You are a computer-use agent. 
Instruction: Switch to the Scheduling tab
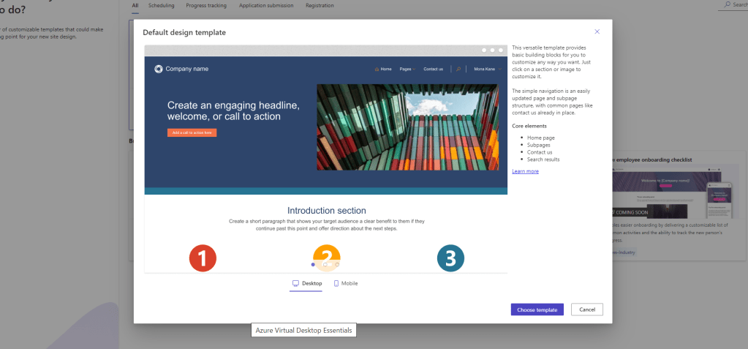[x=161, y=5]
